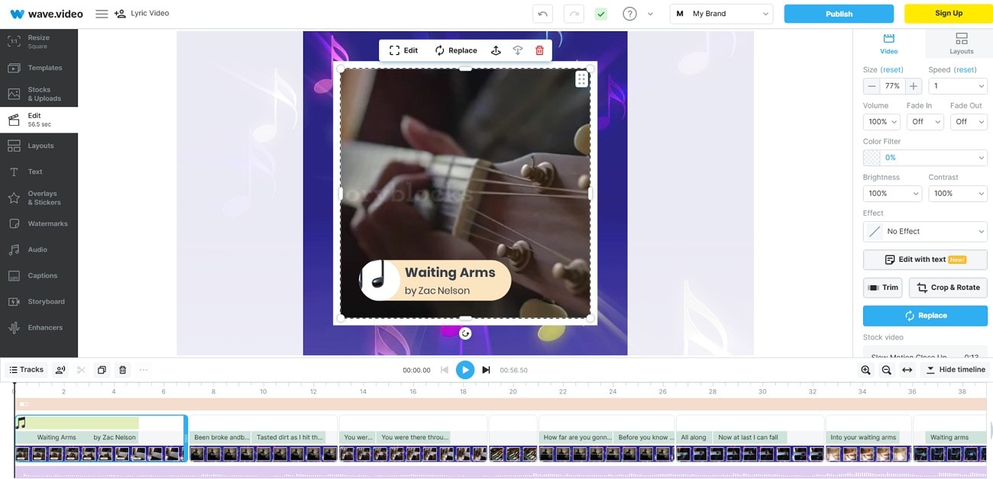Open the Resize panel in sidebar
The image size is (993, 479).
[x=39, y=42]
